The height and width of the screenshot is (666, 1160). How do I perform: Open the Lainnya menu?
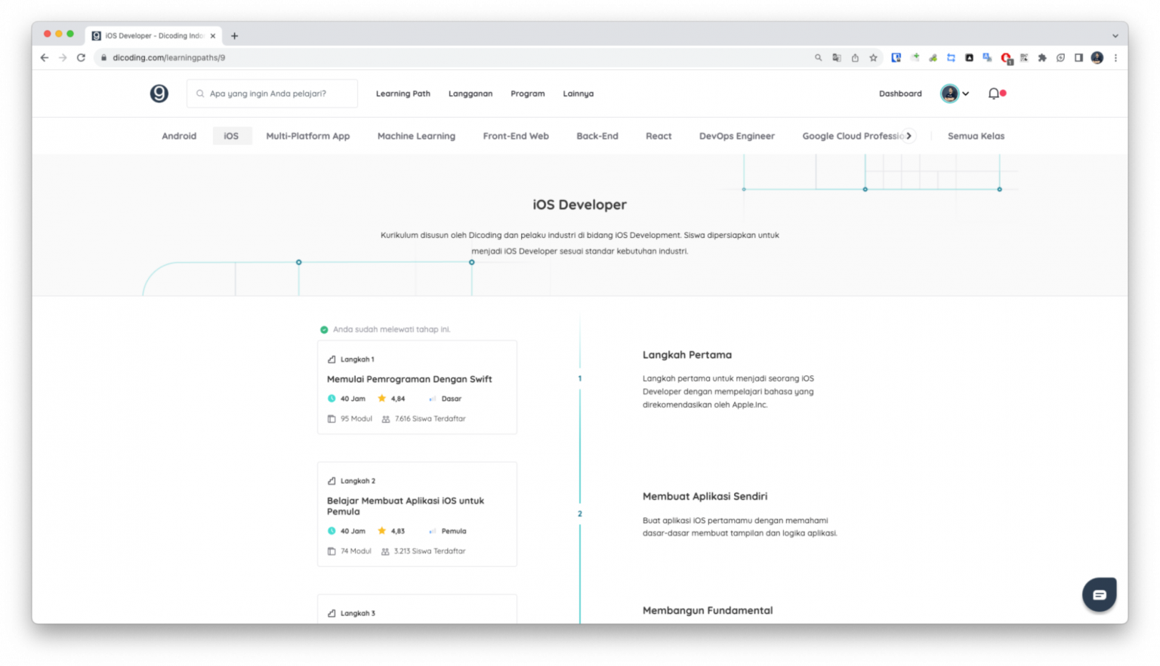[x=578, y=94]
